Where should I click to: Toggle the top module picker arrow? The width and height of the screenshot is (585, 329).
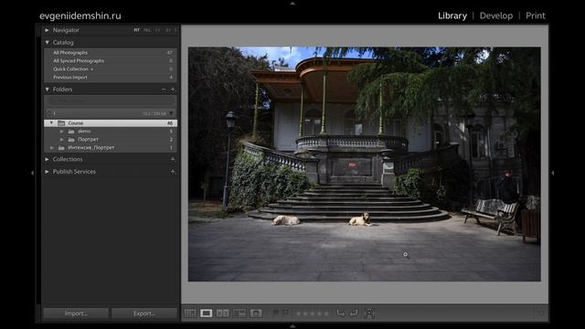coord(292,4)
